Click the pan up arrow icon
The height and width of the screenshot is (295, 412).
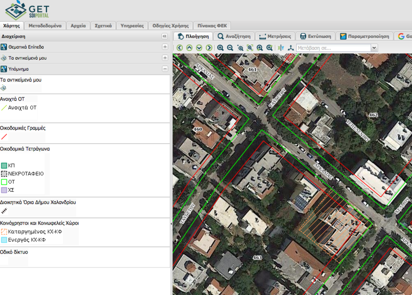(190, 48)
